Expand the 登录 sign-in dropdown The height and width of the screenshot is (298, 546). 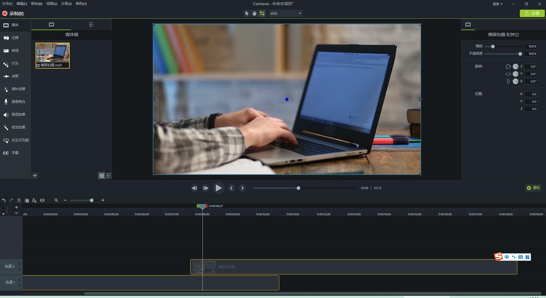coord(498,4)
